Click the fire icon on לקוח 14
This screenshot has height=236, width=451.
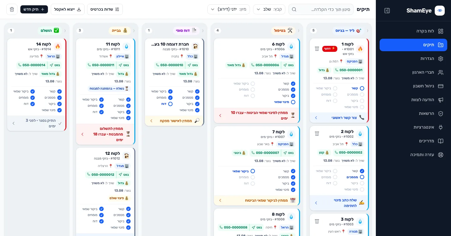coord(58,47)
